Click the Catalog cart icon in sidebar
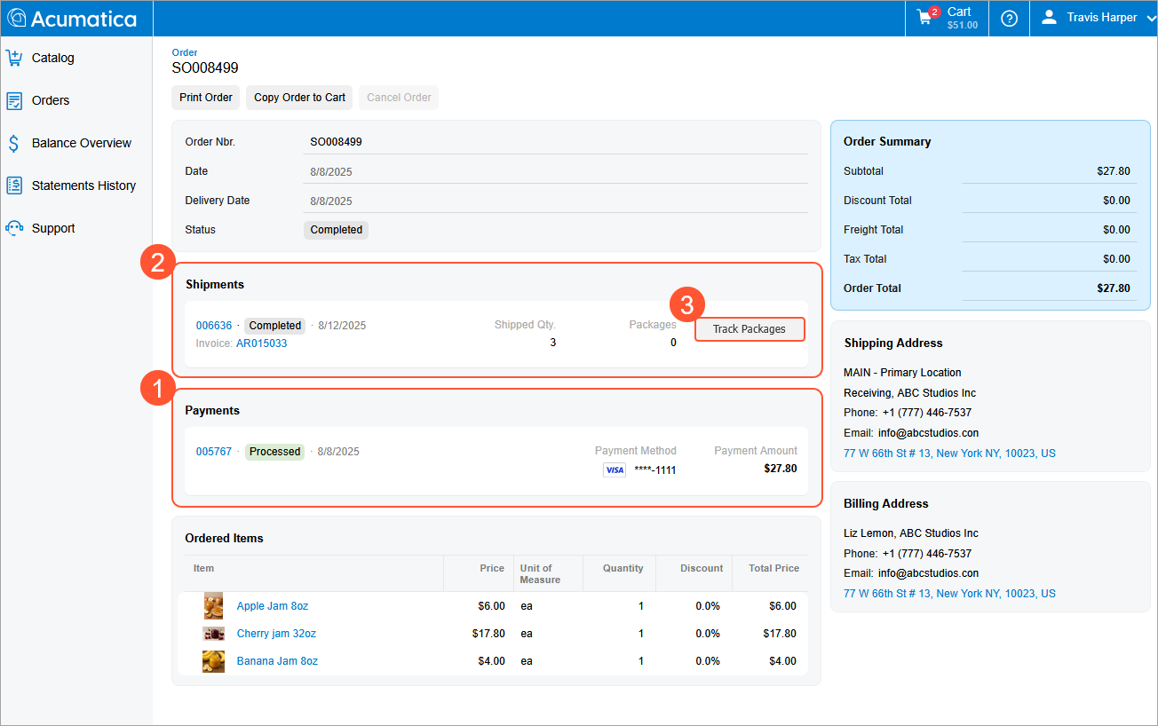Viewport: 1158px width, 726px height. (14, 59)
